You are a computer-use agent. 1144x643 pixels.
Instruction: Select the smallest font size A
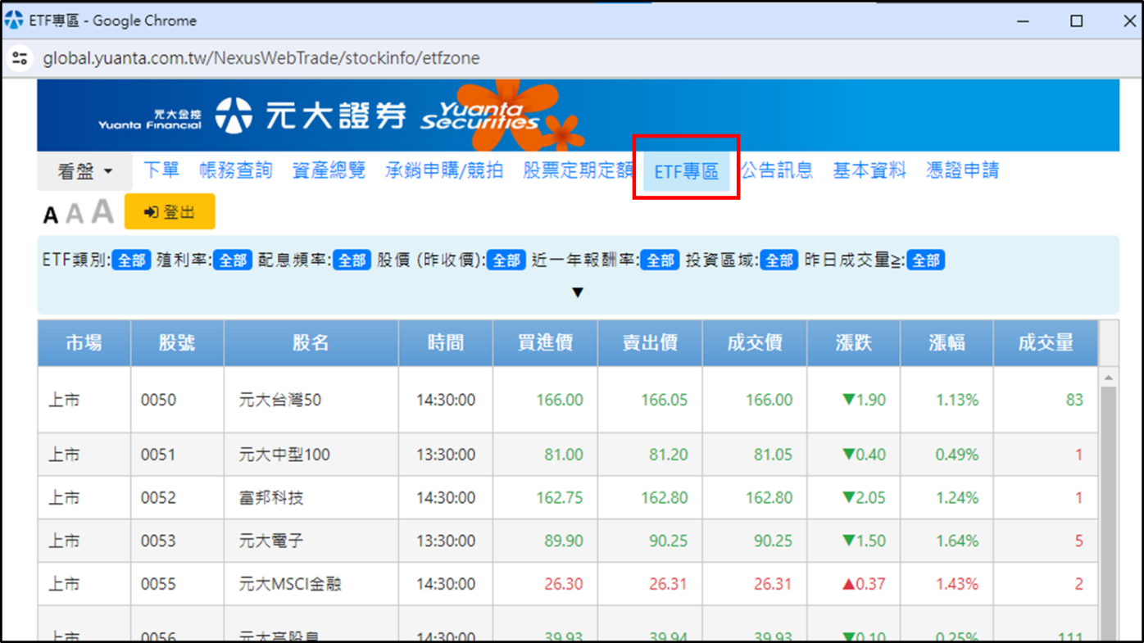[x=50, y=215]
